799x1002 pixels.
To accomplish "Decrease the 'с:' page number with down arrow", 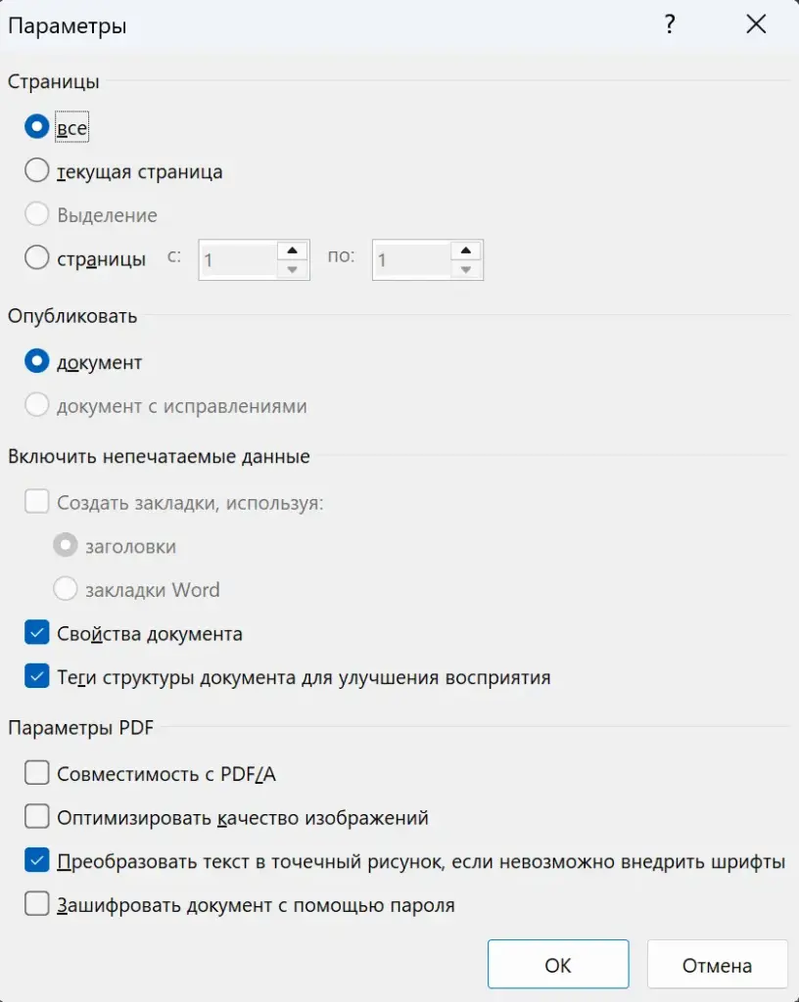I will (293, 269).
